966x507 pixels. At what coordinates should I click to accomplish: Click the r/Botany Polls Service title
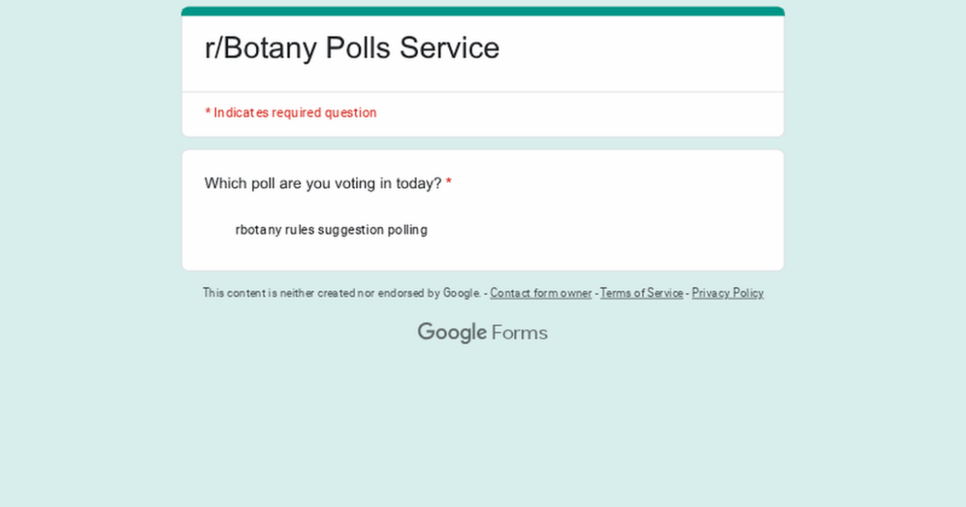352,48
